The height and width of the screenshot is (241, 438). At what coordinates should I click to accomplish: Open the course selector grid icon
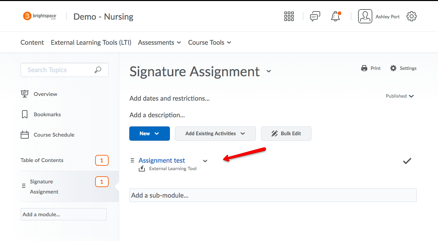coord(289,16)
